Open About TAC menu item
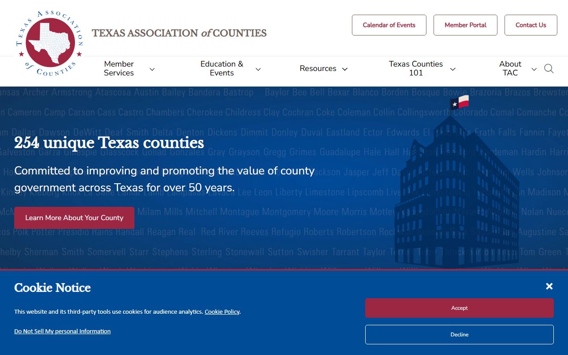 click(x=510, y=68)
